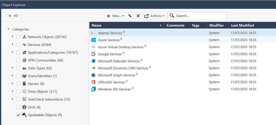Sort by the Name column header
Viewport: 276px width, 125px height.
coord(127,25)
